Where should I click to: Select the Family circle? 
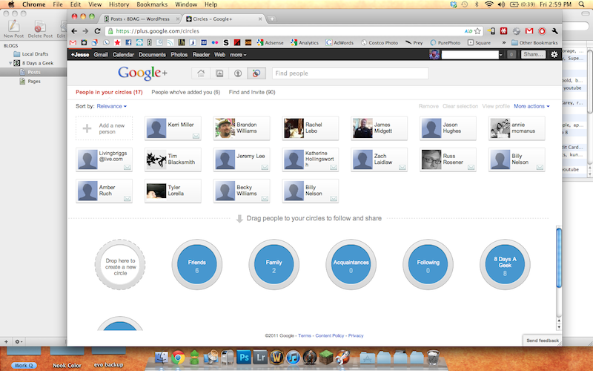(x=274, y=265)
